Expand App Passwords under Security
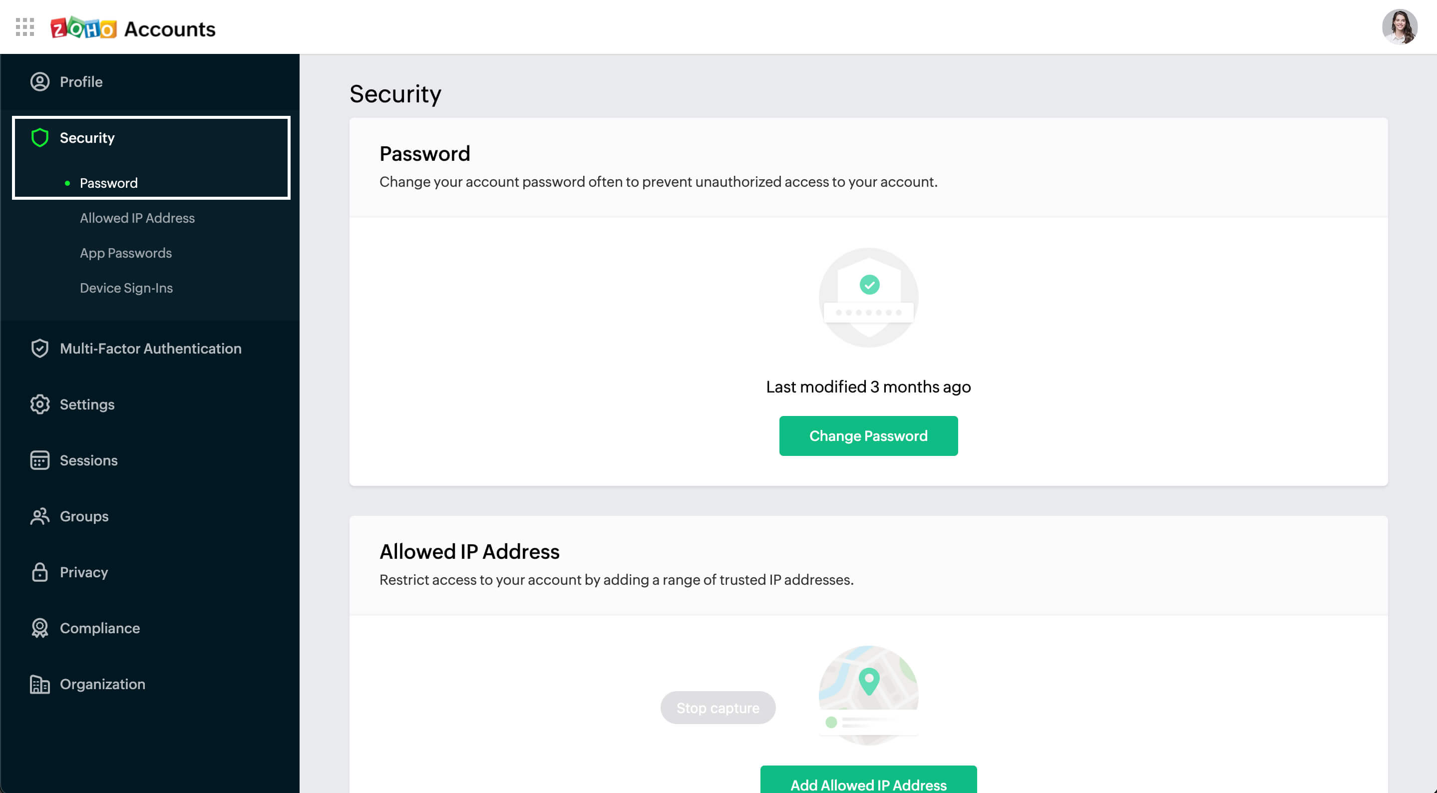 pos(125,252)
